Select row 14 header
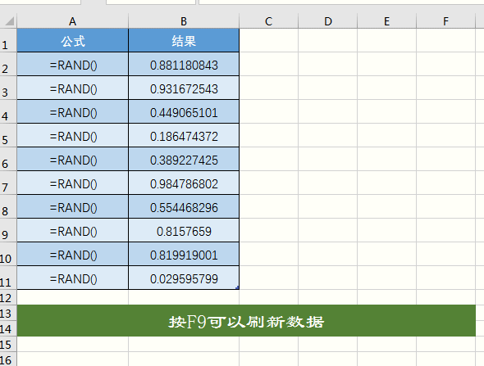 click(8, 328)
